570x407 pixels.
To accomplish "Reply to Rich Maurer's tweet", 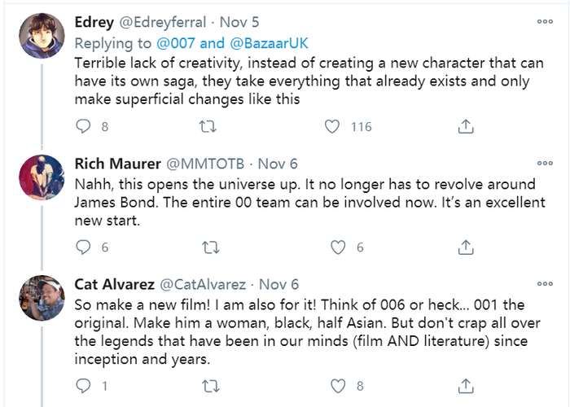I will 83,247.
